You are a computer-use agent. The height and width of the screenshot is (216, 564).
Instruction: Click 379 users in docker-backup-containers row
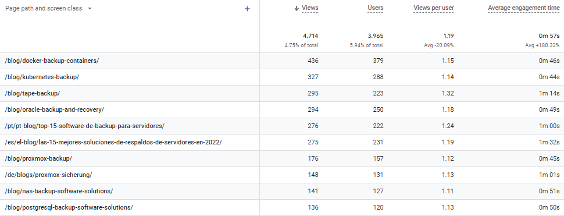coord(378,61)
